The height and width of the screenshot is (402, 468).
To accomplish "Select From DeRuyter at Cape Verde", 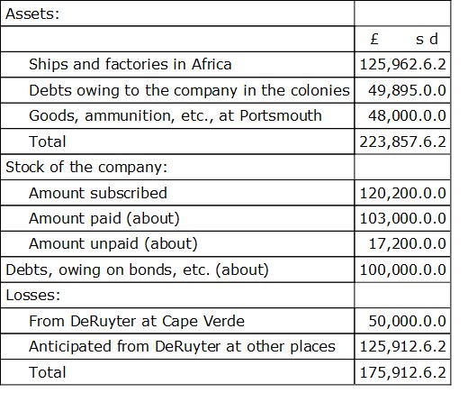I will (137, 321).
